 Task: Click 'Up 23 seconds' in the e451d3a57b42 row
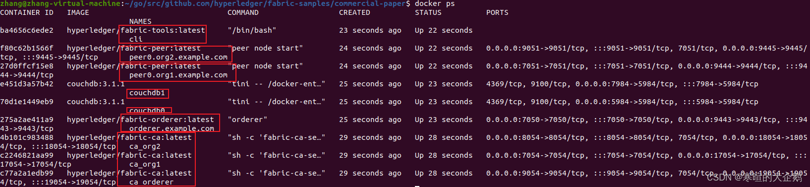point(444,84)
